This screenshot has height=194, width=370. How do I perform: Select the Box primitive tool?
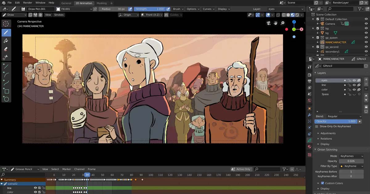[x=6, y=91]
